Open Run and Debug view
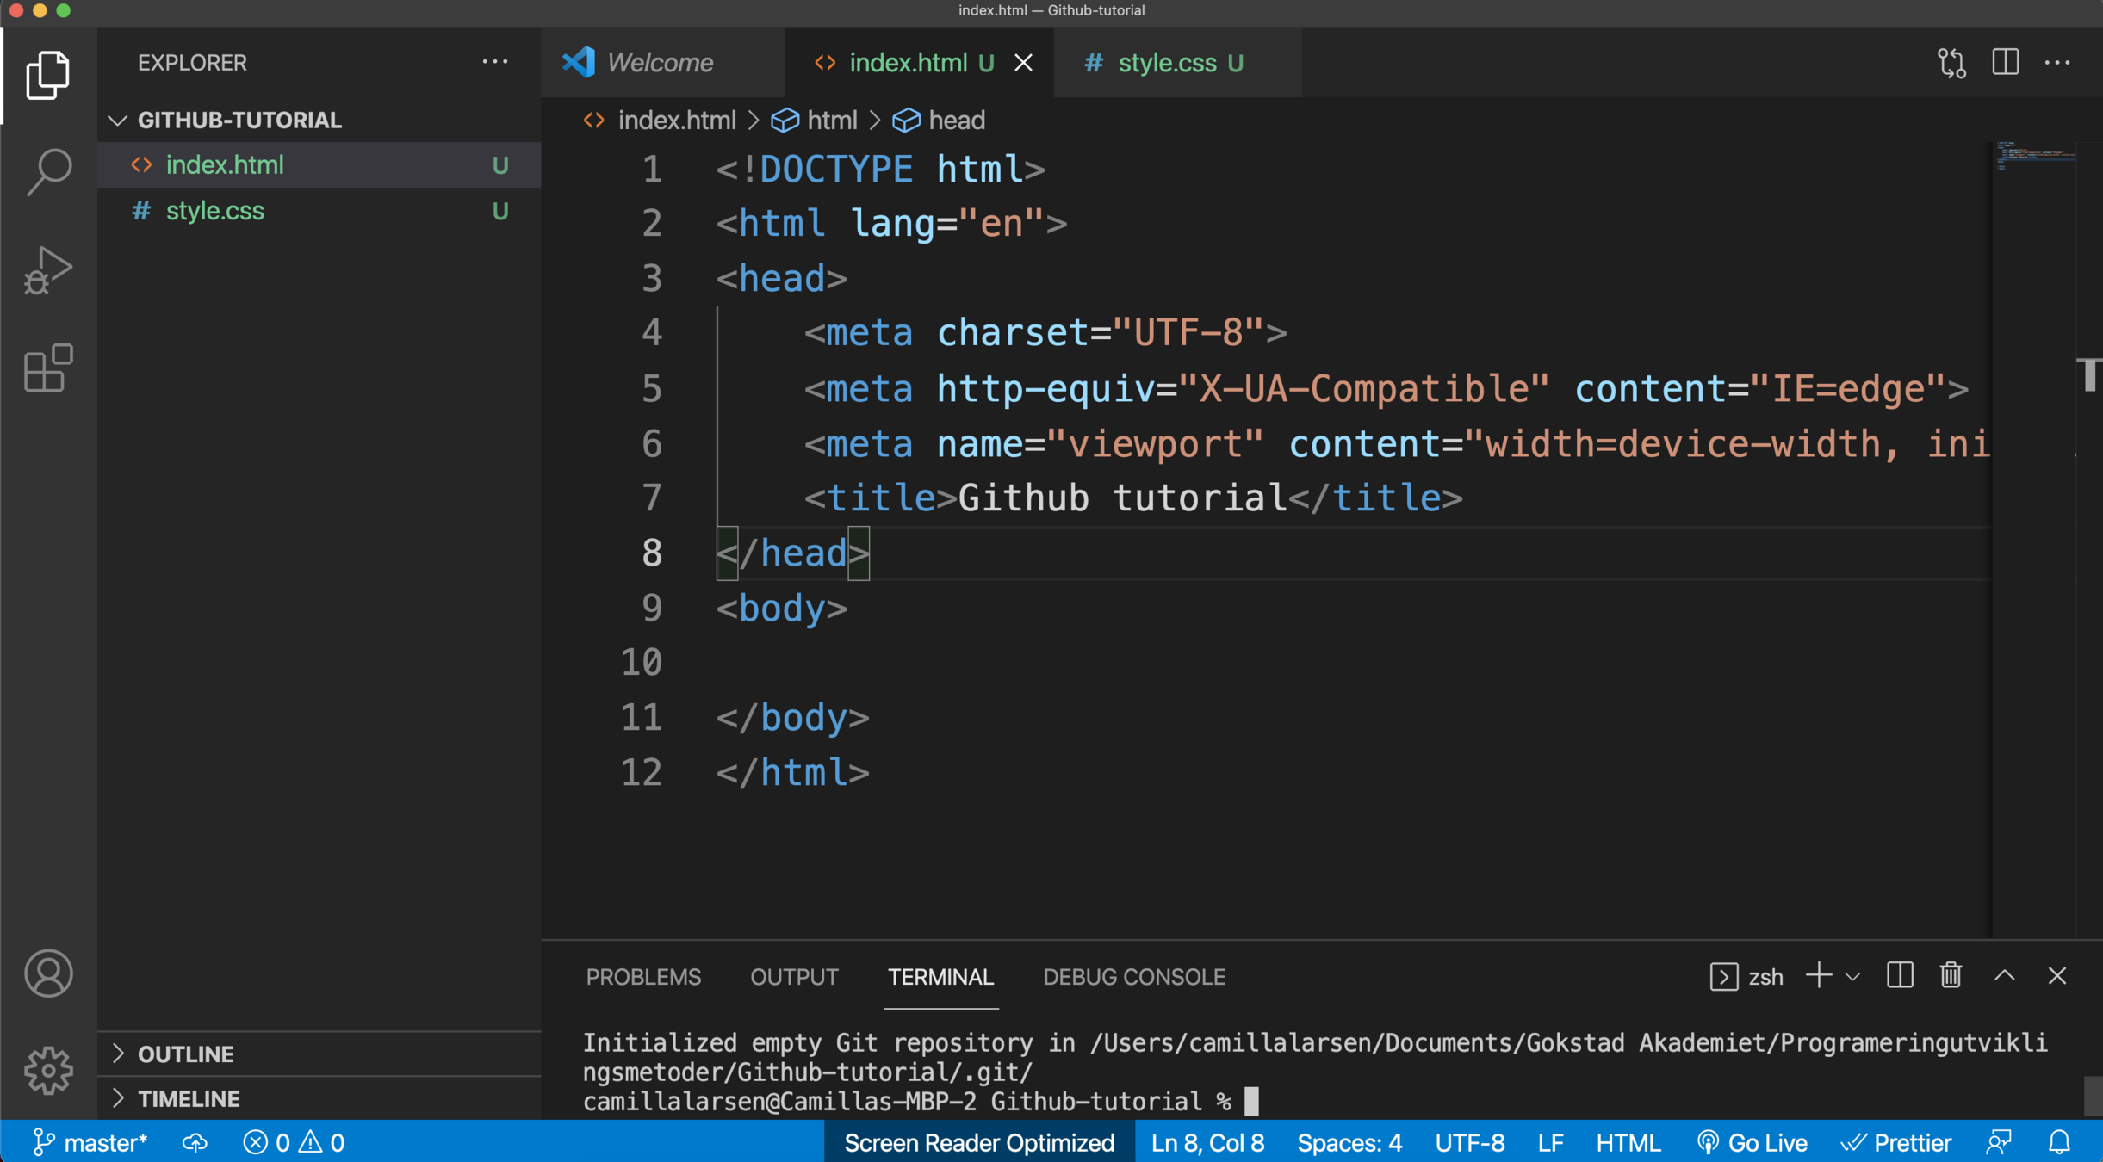Image resolution: width=2103 pixels, height=1162 pixels. pos(48,270)
